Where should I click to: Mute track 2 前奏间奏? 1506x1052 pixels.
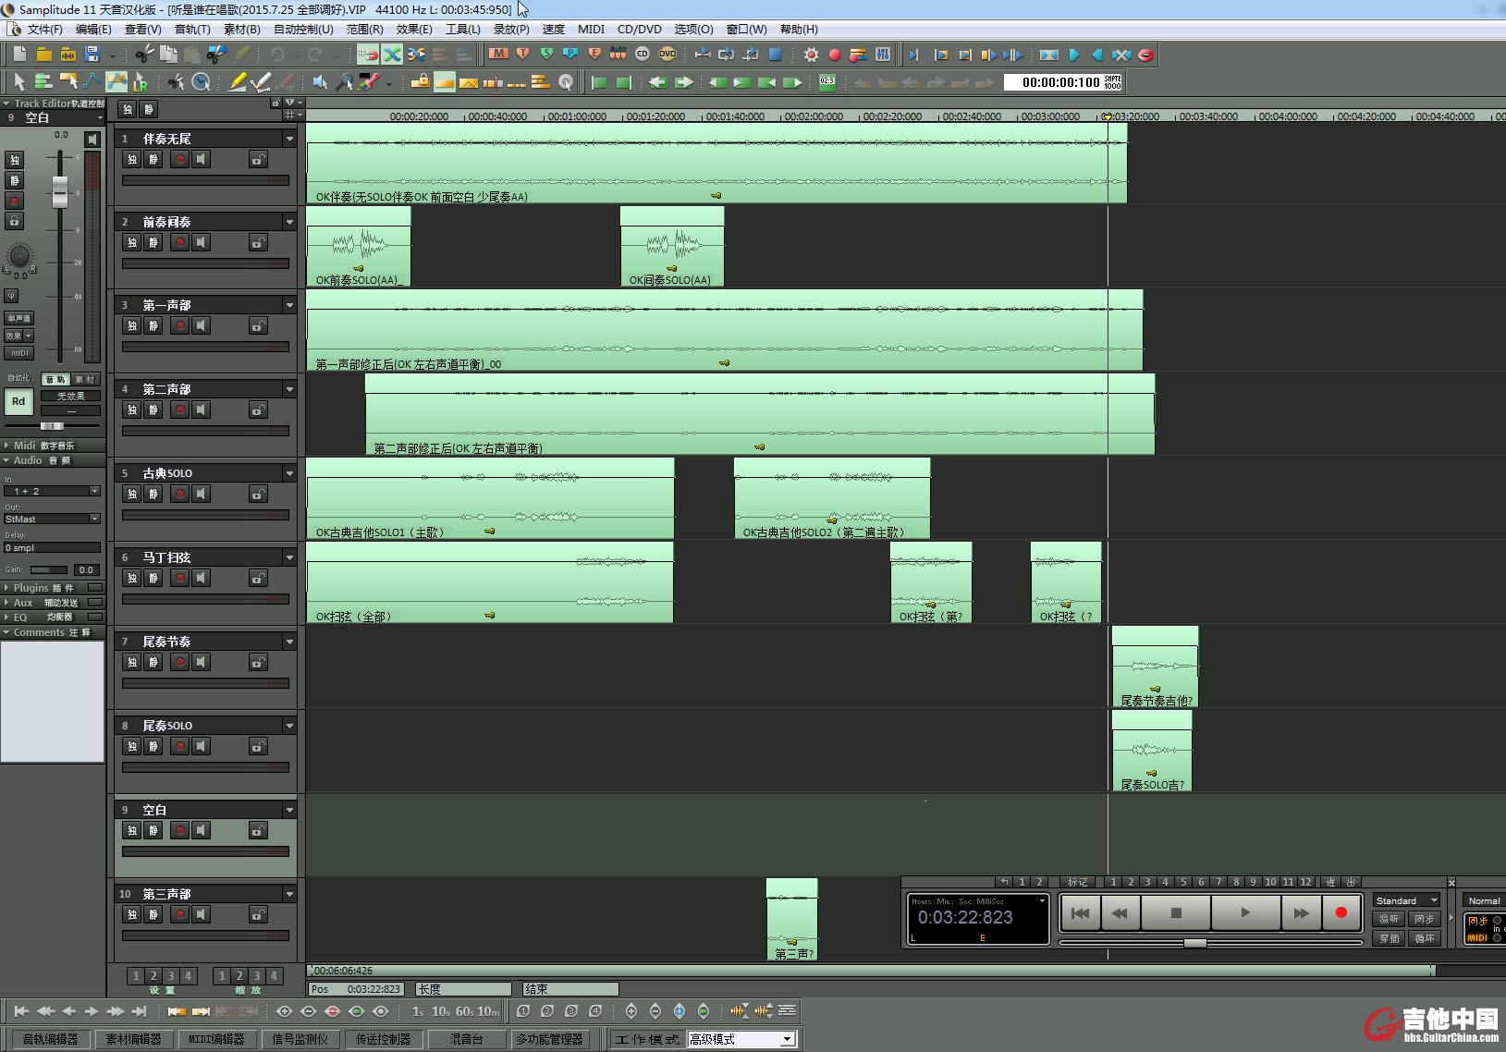pos(153,242)
